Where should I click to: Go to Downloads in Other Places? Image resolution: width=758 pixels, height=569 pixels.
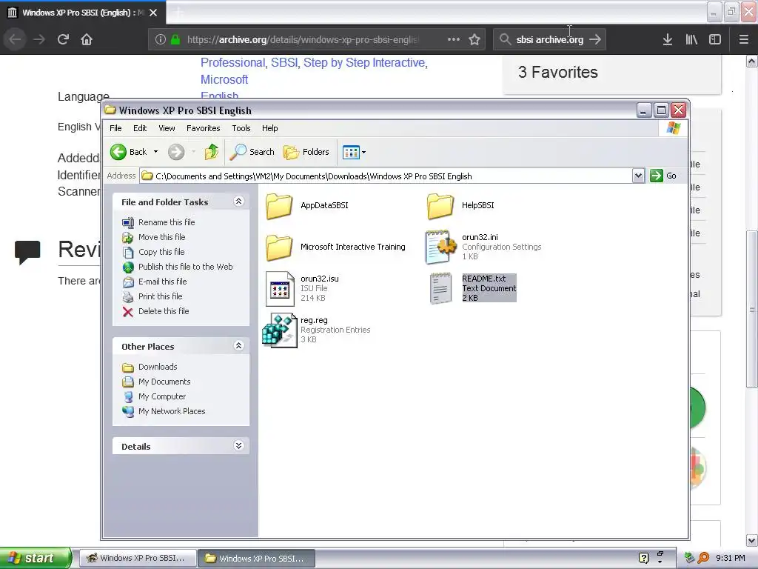click(158, 367)
